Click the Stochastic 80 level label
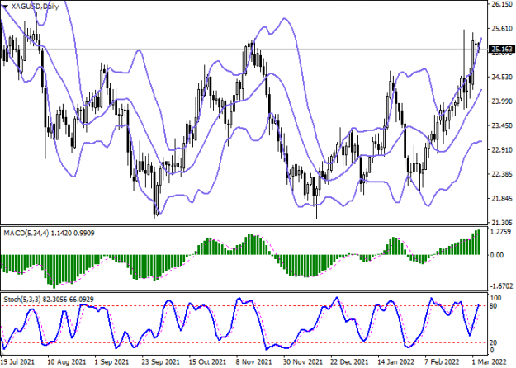Image resolution: width=516 pixels, height=368 pixels. pos(494,306)
